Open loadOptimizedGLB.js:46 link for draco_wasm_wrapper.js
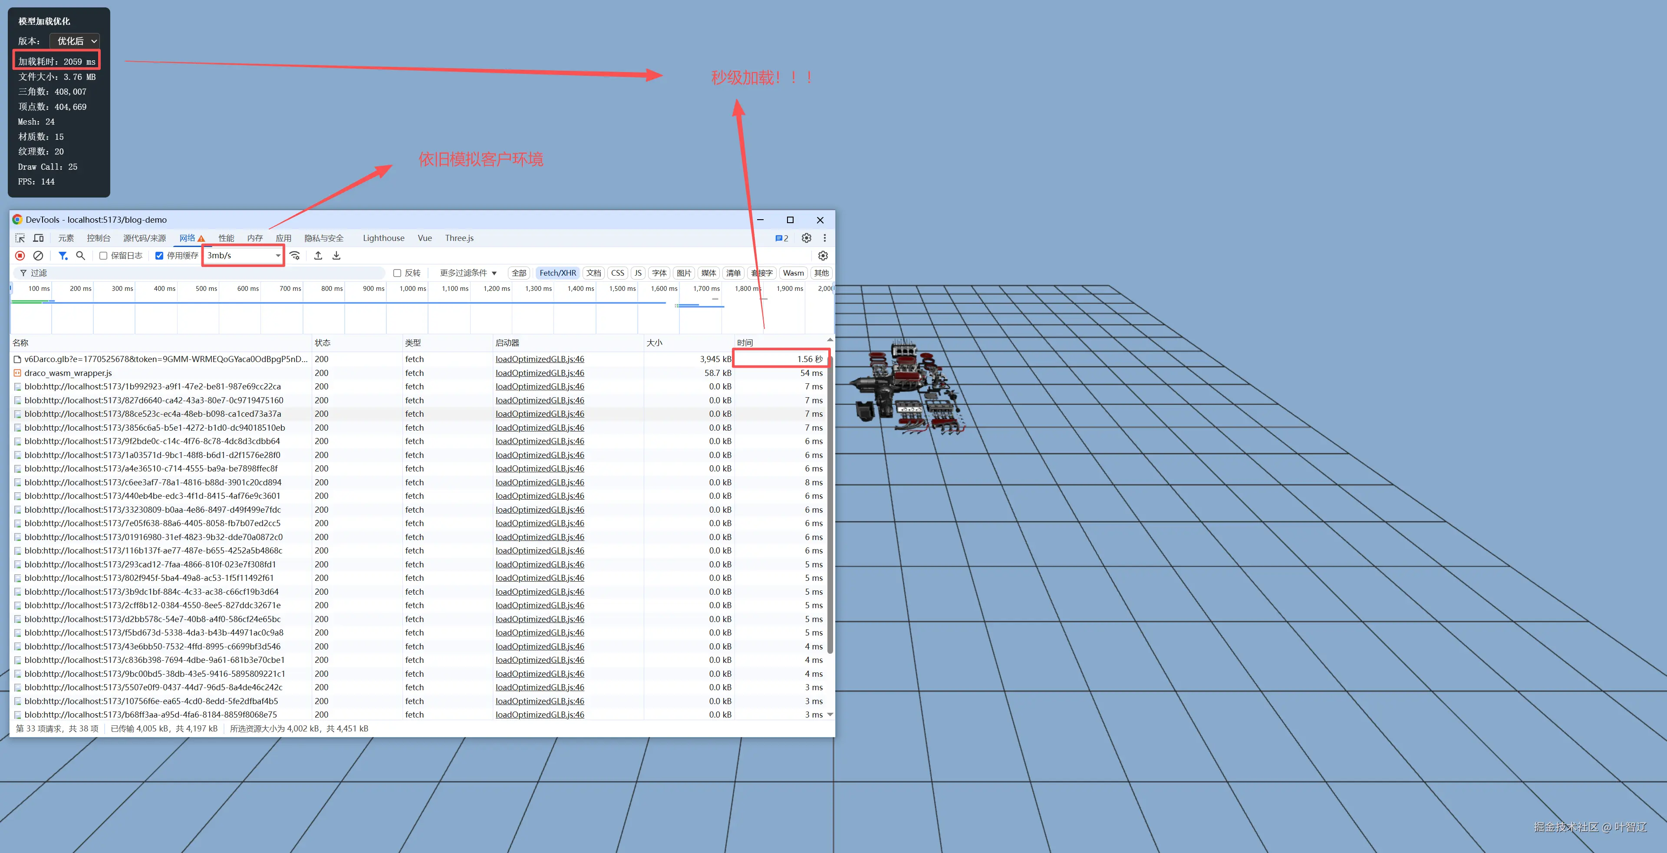This screenshot has height=853, width=1667. tap(539, 373)
